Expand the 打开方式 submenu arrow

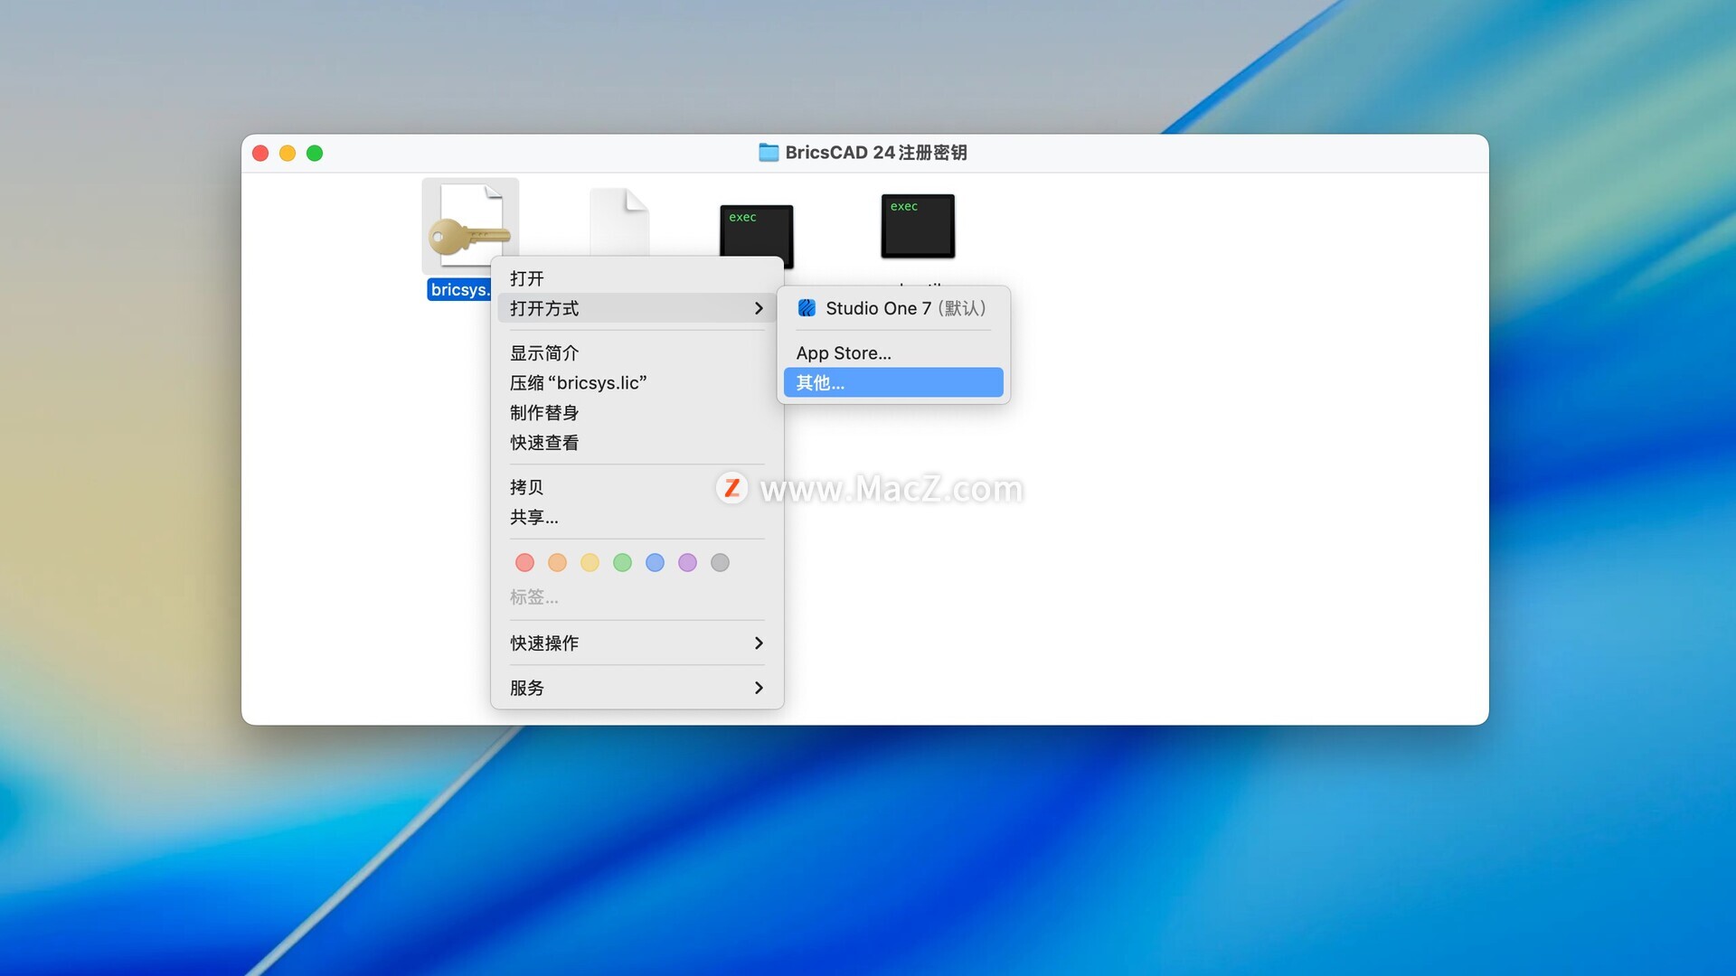click(x=758, y=308)
